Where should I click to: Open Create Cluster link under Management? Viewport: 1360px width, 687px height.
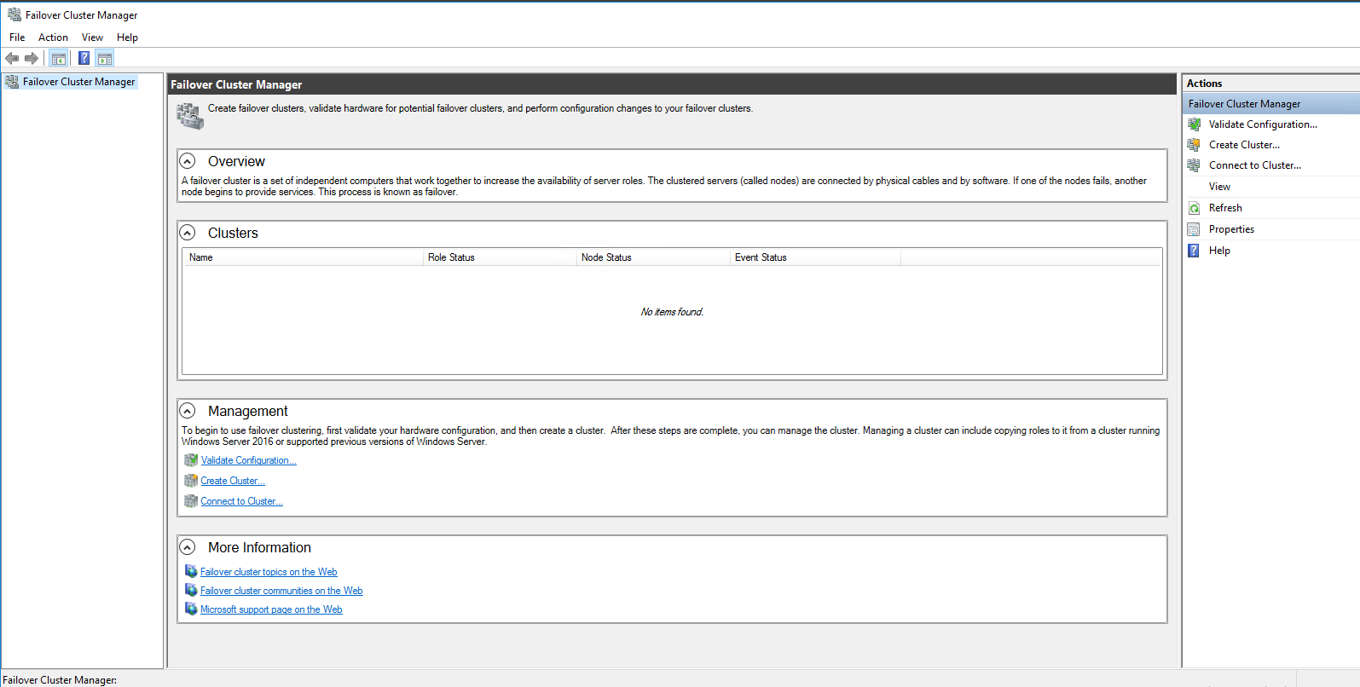[x=233, y=481]
